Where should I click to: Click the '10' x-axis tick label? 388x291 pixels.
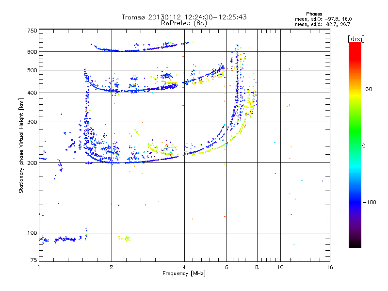(280, 267)
